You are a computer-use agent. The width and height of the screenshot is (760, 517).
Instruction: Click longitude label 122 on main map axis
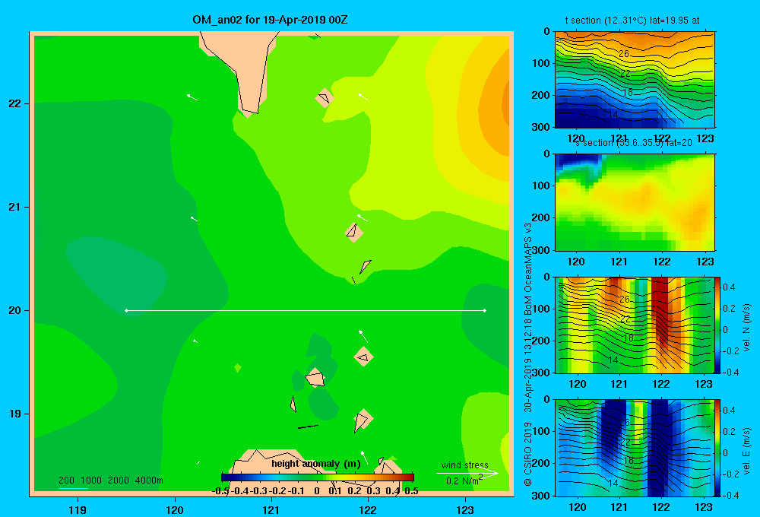[x=368, y=509]
